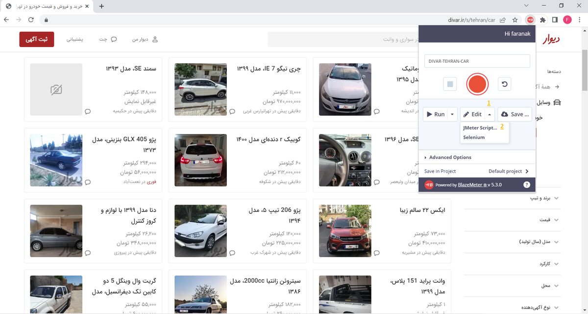Screen dimensions: 588x314
Task: Open chat icon on سمند SE listing
Action: 88,111
